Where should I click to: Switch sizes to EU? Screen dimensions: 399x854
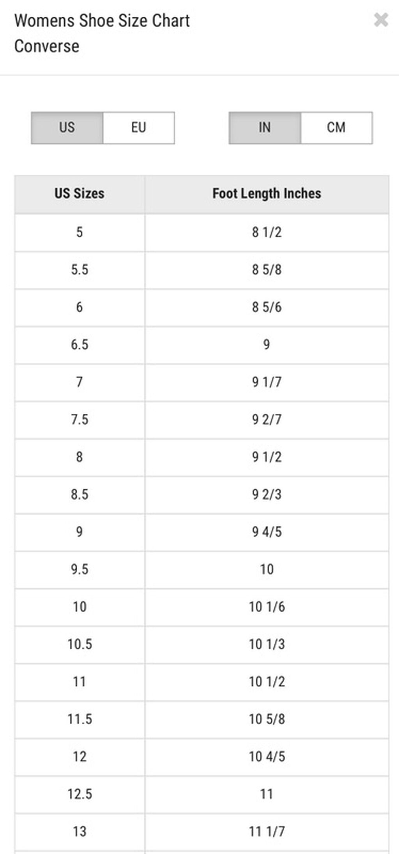[139, 128]
